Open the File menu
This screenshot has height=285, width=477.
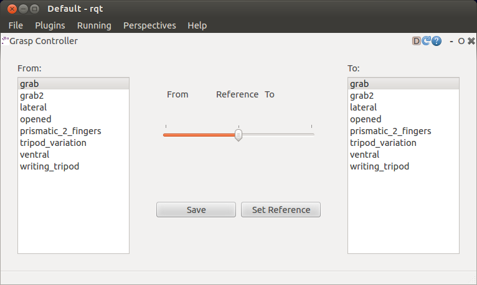16,25
